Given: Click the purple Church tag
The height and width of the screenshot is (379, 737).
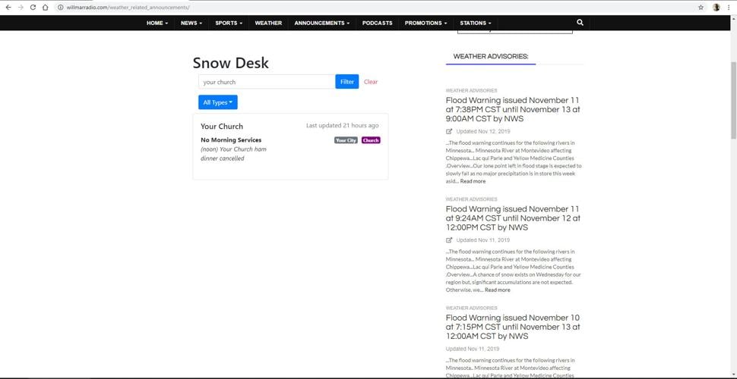Looking at the screenshot, I should pyautogui.click(x=371, y=140).
